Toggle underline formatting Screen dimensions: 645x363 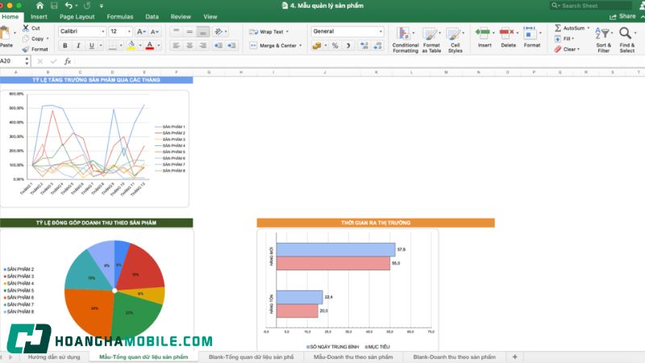click(x=91, y=46)
